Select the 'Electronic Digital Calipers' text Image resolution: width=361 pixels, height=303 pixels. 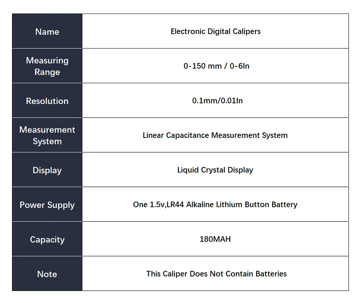point(216,31)
